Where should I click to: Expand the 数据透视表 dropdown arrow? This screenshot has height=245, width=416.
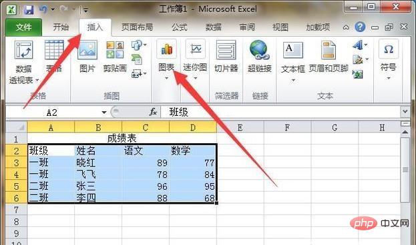(x=37, y=80)
